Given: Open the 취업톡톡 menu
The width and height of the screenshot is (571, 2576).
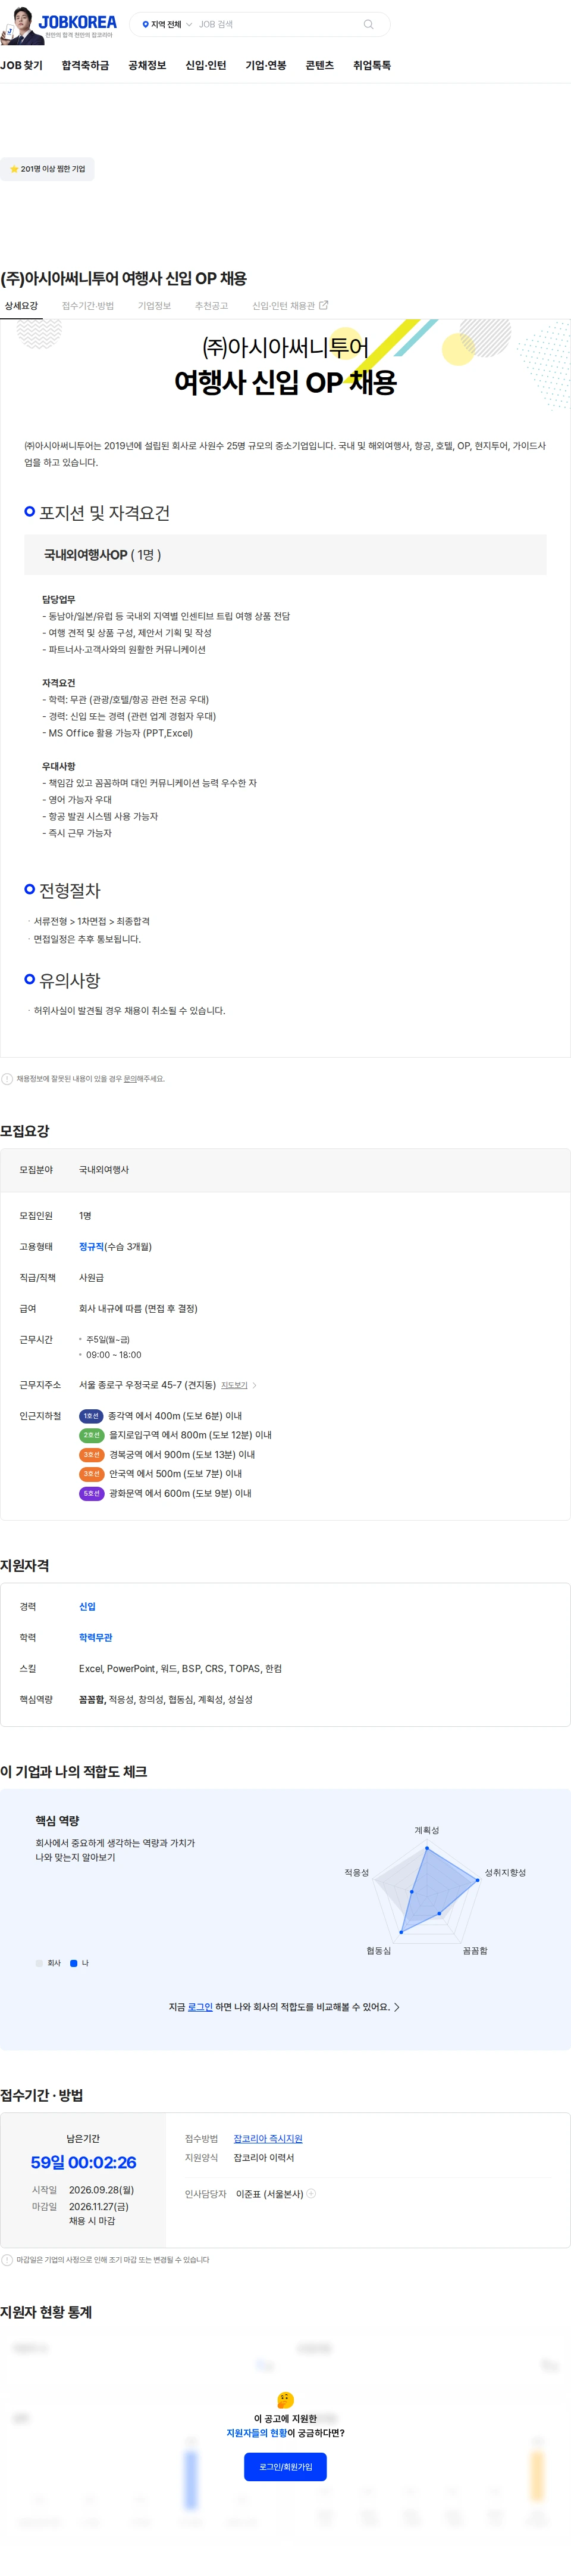Looking at the screenshot, I should pos(371,65).
